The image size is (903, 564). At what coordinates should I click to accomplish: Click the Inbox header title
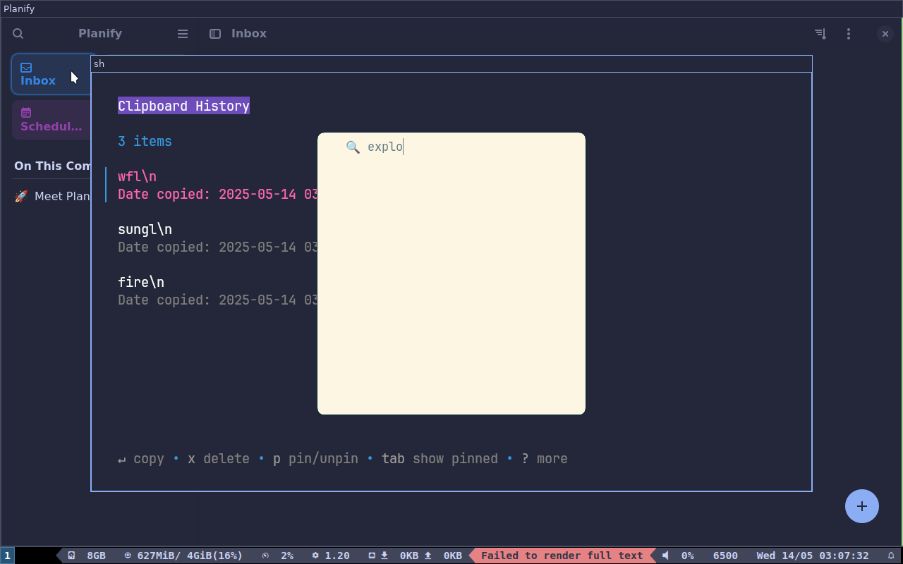249,34
